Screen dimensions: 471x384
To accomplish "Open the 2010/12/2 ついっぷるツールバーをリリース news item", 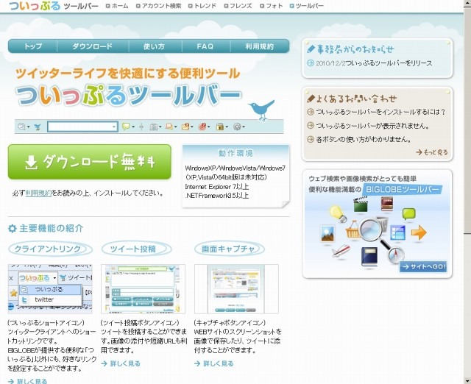I will (369, 63).
